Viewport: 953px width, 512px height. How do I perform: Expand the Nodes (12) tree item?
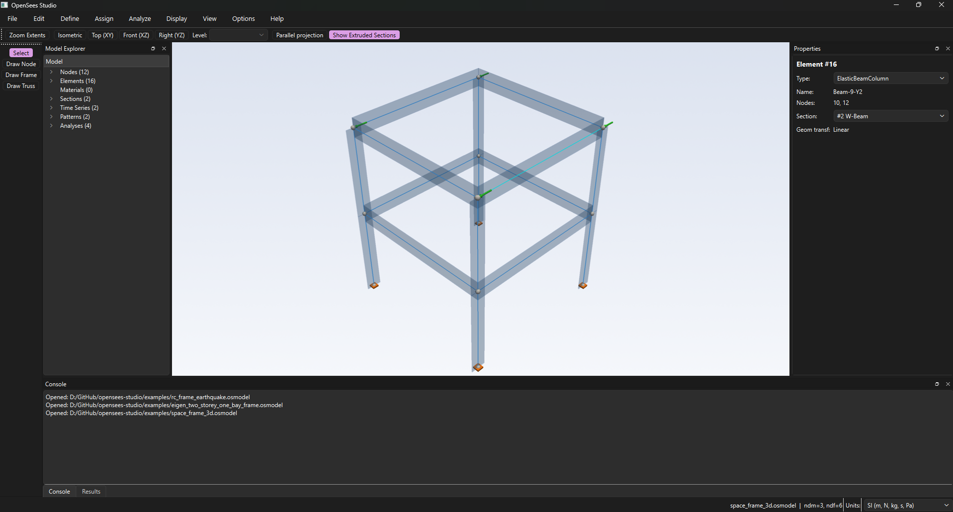[x=51, y=72]
